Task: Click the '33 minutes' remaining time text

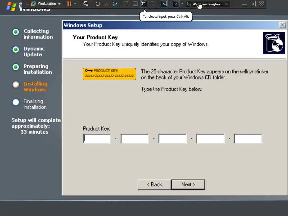Action: [34, 132]
